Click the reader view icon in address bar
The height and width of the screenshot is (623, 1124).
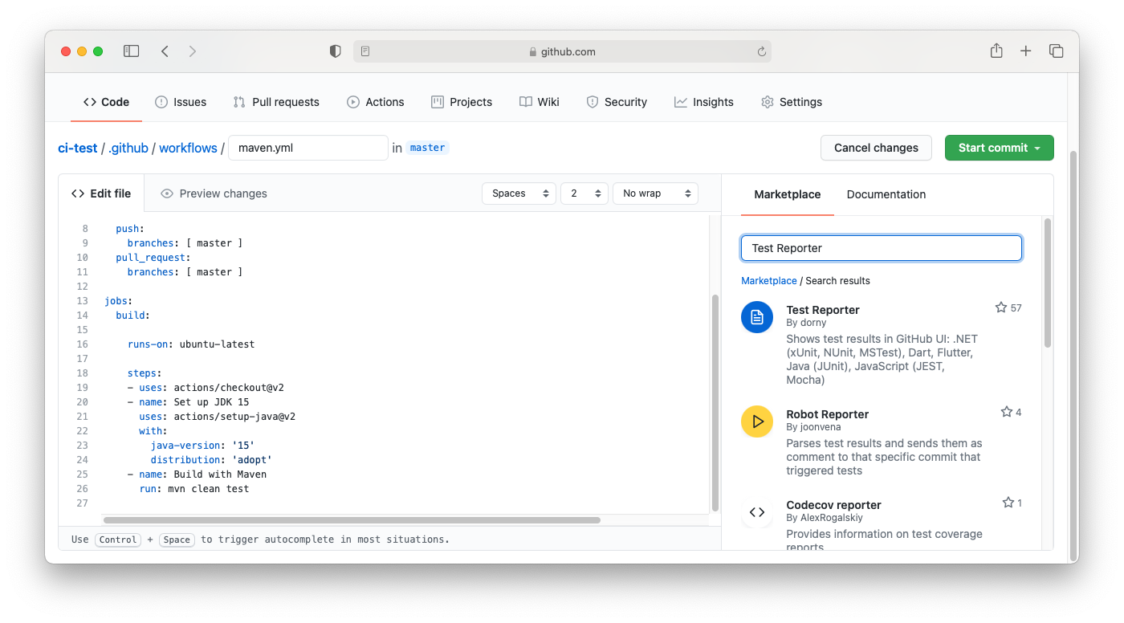[365, 51]
